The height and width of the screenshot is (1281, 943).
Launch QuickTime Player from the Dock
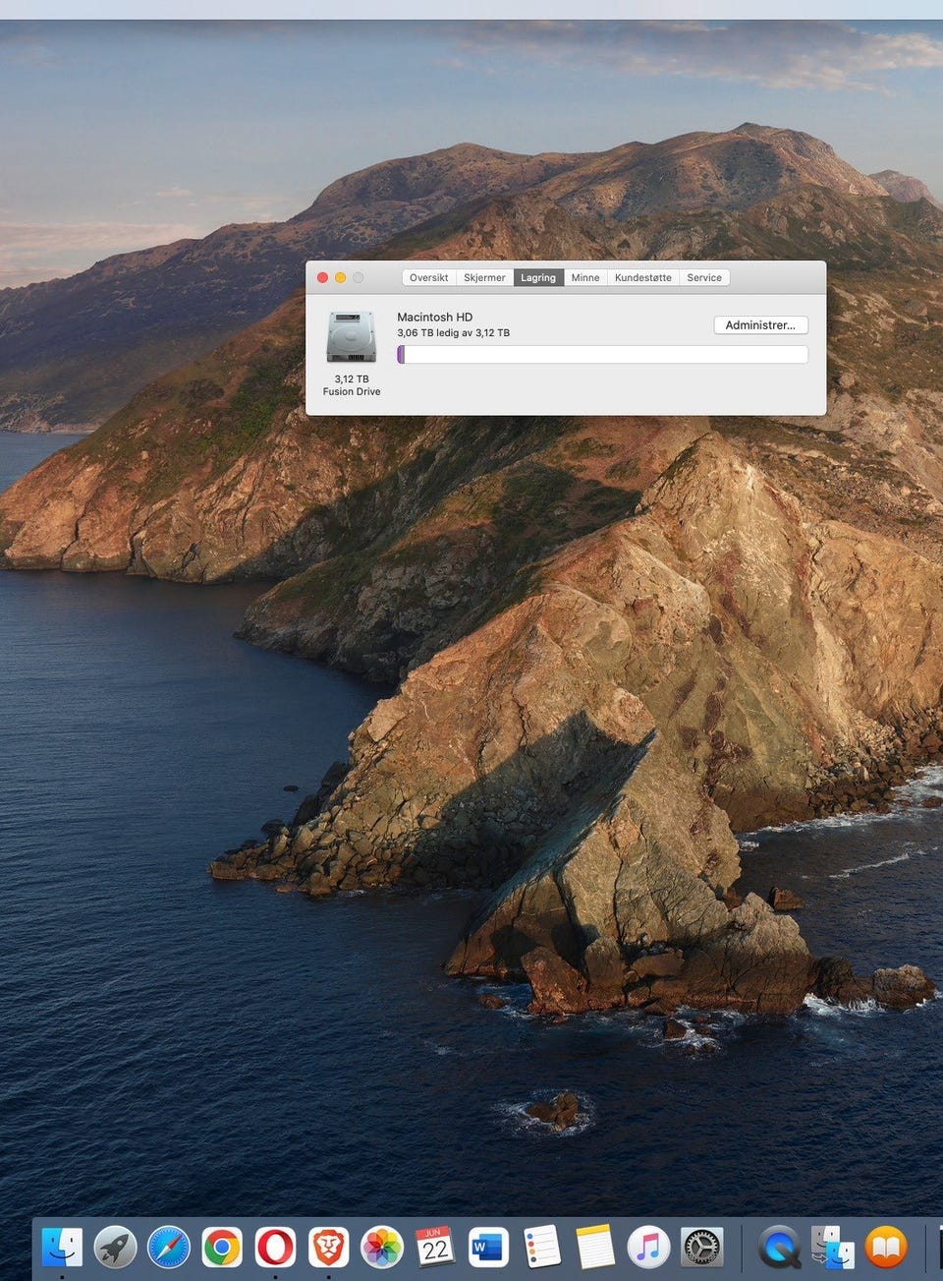point(780,1248)
